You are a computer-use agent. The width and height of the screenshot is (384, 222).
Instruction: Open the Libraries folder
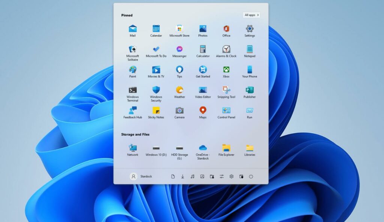249,150
